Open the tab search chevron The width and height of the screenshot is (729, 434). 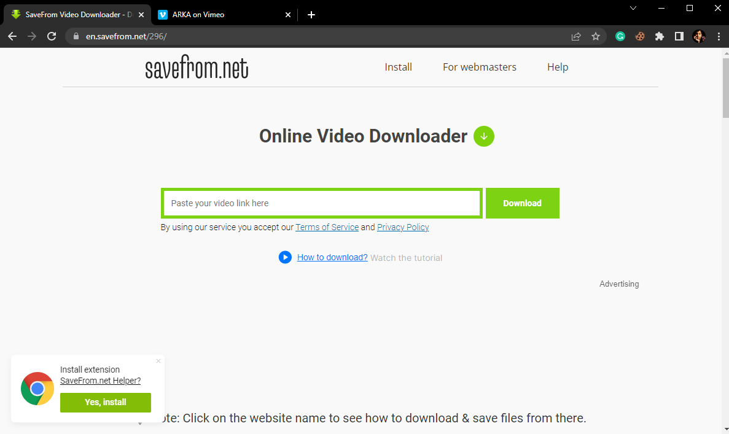coord(633,8)
